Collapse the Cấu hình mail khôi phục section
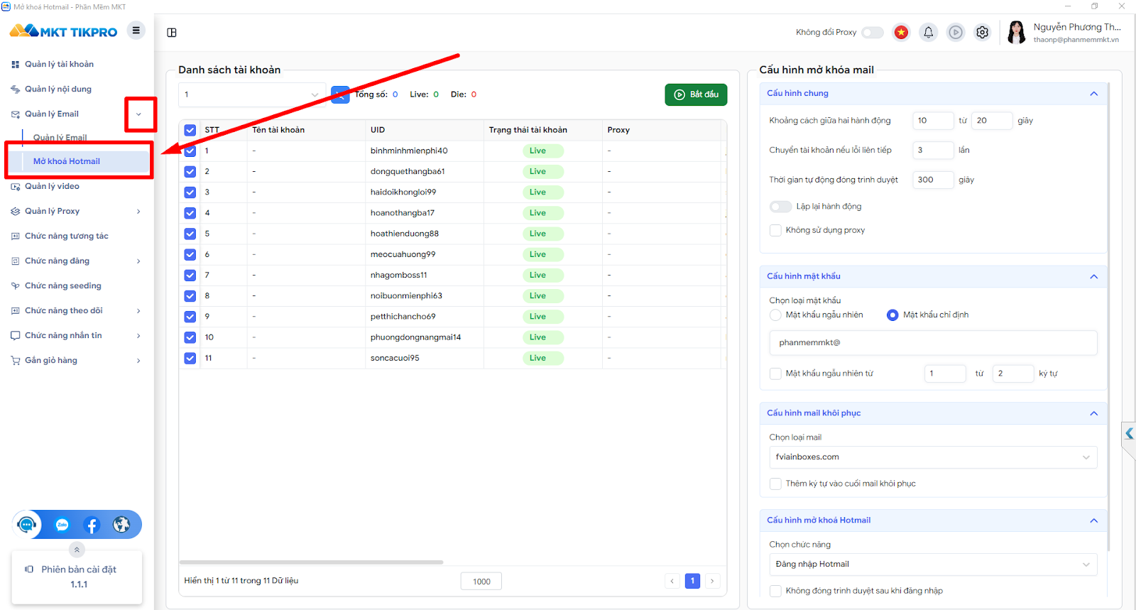 click(1094, 413)
